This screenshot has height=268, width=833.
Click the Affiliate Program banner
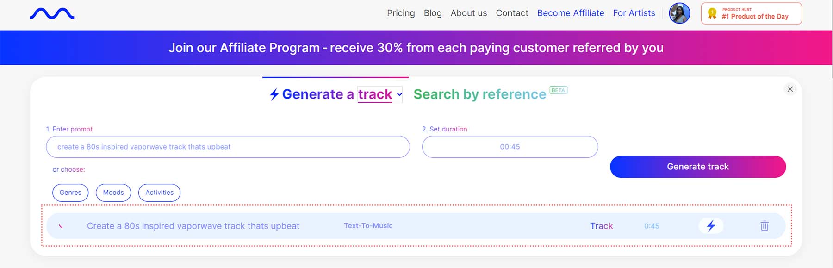416,48
